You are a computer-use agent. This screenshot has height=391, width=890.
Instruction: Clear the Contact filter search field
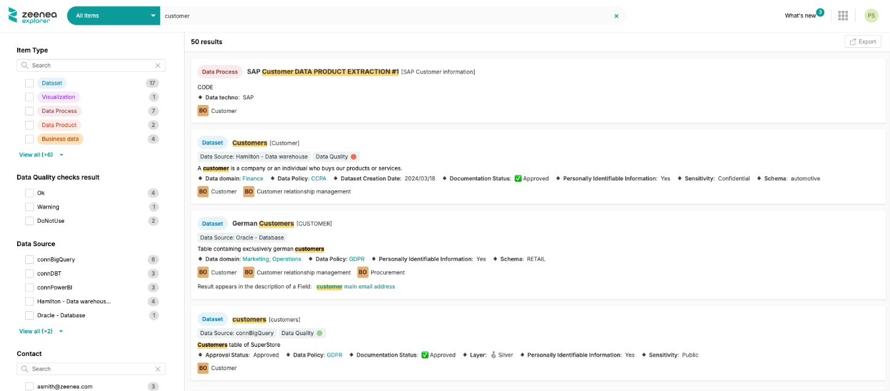click(x=158, y=369)
